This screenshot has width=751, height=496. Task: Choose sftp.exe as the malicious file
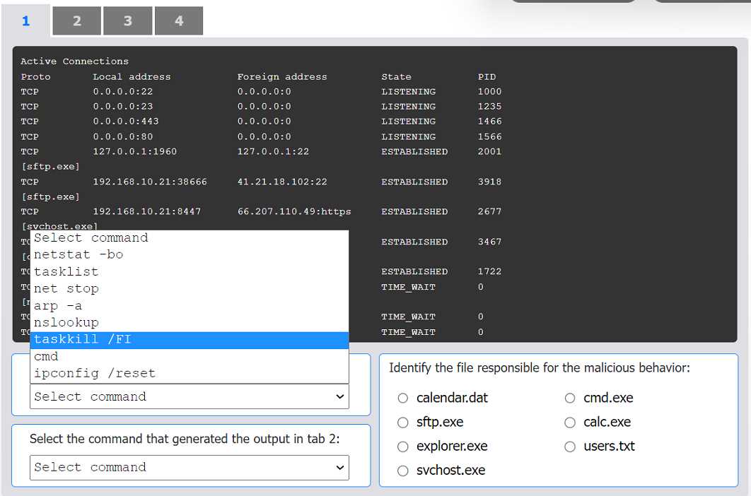(402, 422)
